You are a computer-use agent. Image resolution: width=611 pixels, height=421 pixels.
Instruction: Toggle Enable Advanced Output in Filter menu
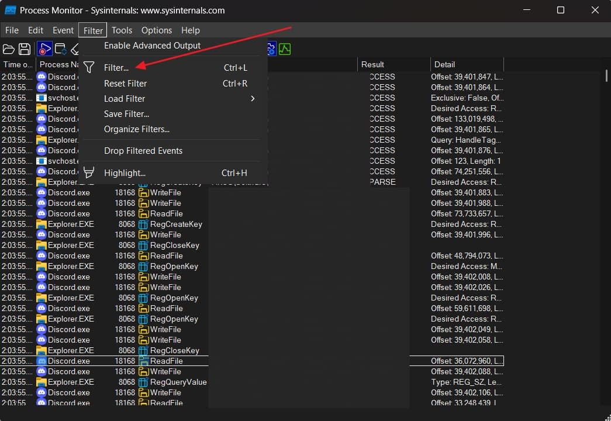point(152,46)
